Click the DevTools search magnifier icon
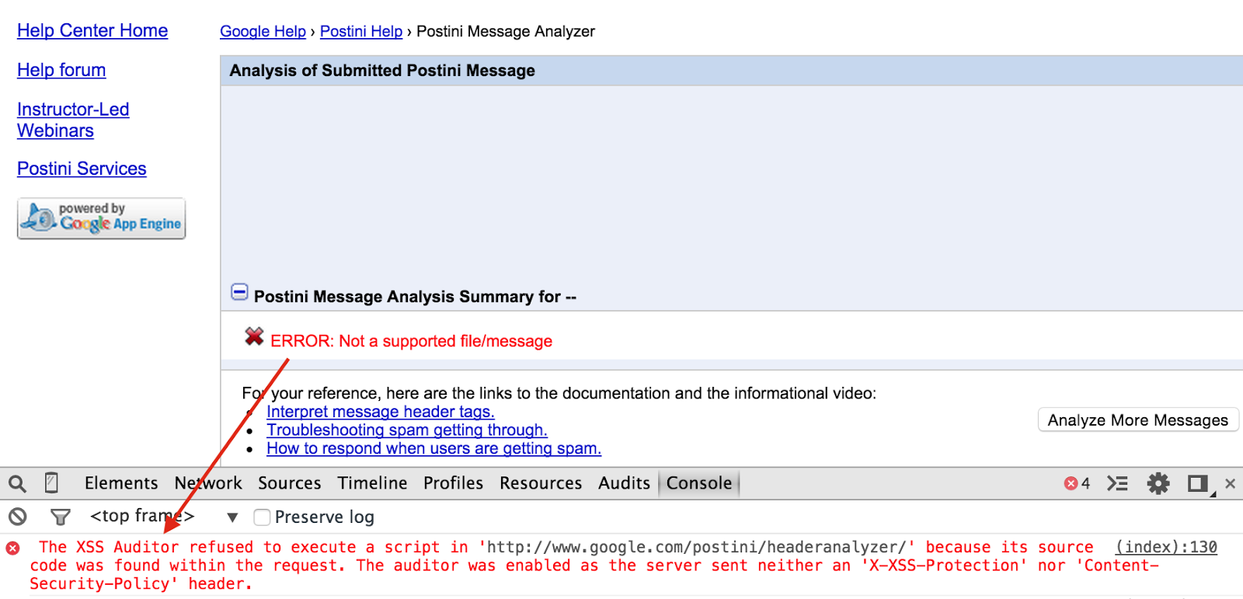The image size is (1243, 599). 17,484
